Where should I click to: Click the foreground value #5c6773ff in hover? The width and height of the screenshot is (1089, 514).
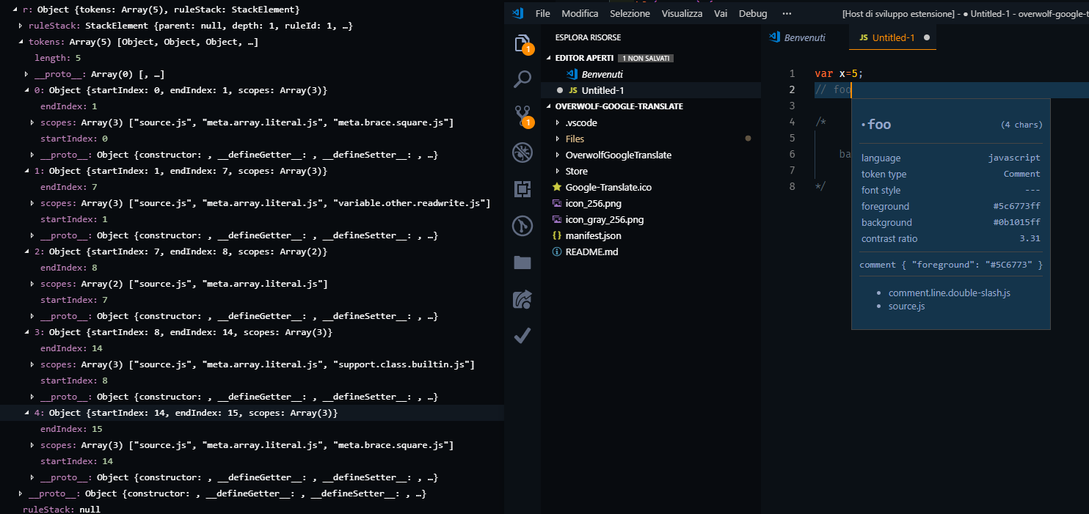(x=1016, y=206)
